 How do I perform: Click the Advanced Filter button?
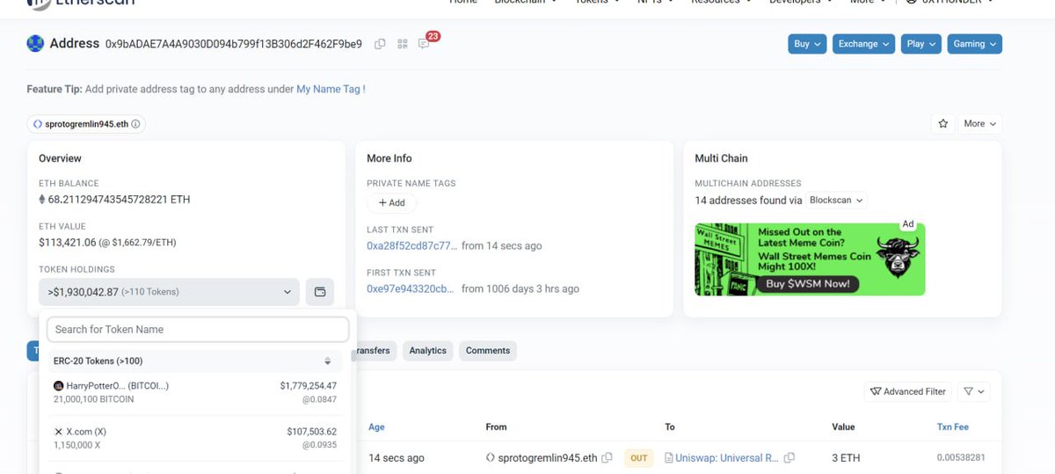pyautogui.click(x=907, y=391)
